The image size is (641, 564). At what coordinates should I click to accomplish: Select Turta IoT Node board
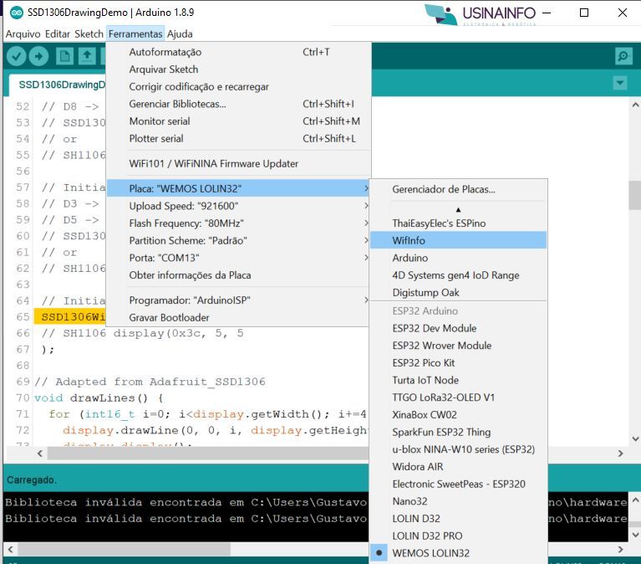458,380
